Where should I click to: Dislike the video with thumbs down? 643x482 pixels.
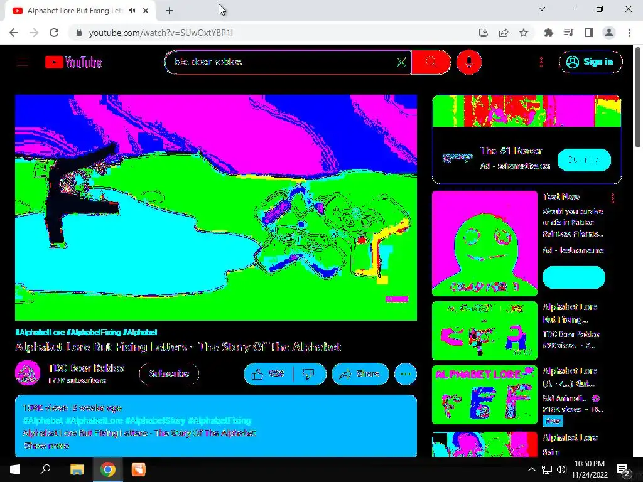pyautogui.click(x=309, y=374)
